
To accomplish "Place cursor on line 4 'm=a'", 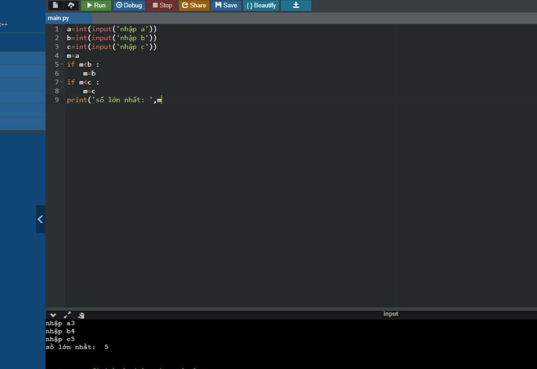I will 73,56.
